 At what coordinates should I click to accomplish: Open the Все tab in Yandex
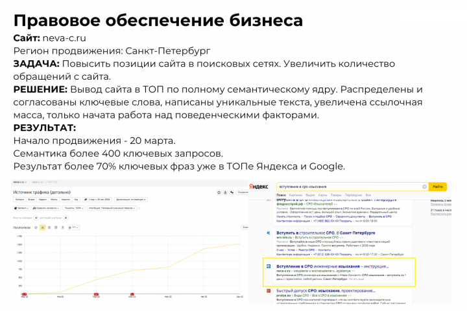pos(368,195)
